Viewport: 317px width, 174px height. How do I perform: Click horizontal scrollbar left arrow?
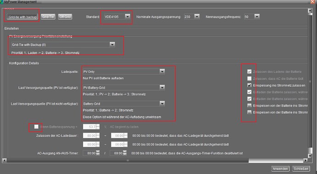pyautogui.click(x=4, y=160)
